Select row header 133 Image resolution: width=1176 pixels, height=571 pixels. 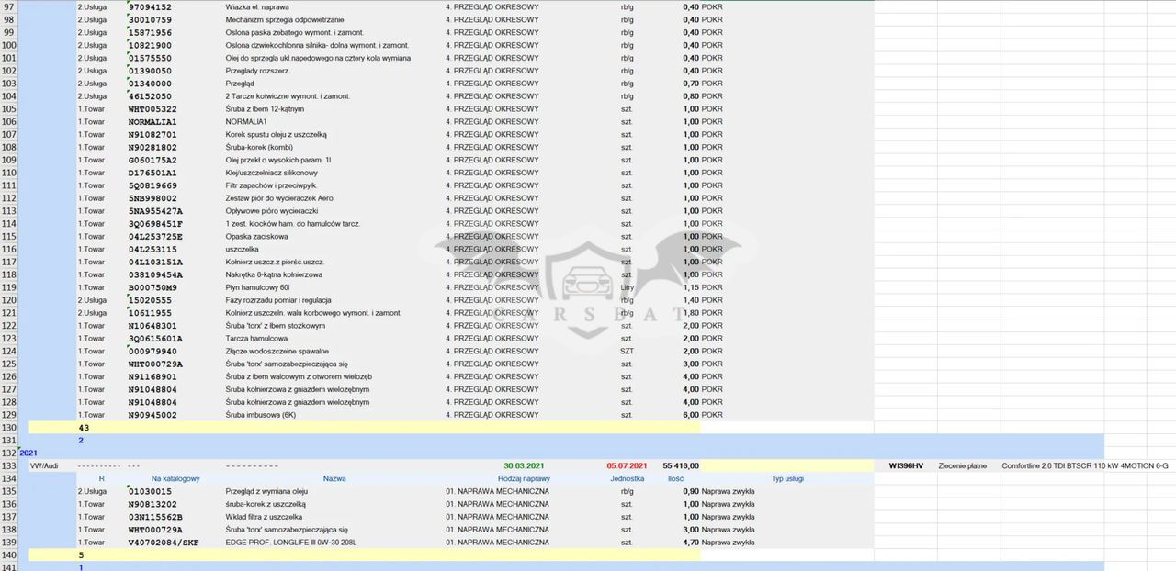click(9, 465)
